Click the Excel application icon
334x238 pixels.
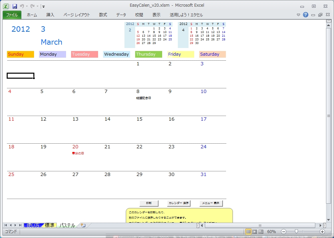[6, 6]
